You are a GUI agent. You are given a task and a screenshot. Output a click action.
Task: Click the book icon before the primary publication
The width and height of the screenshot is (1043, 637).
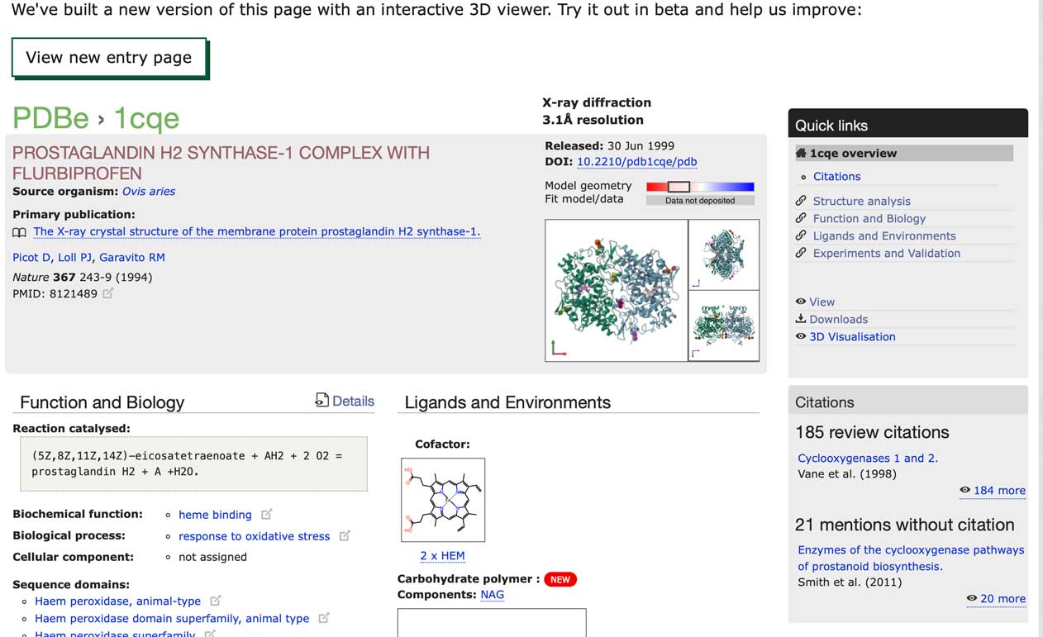(x=18, y=232)
